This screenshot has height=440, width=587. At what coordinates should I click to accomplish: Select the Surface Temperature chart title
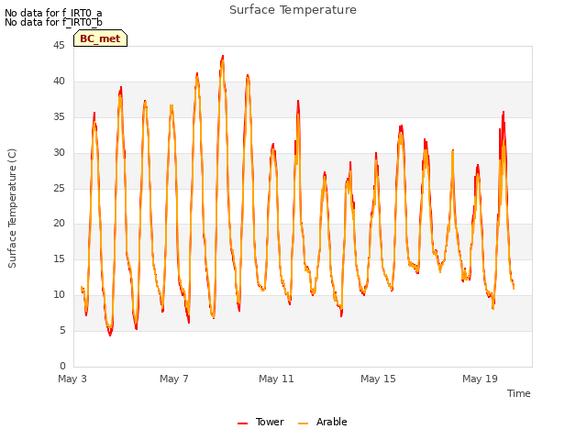point(293,10)
